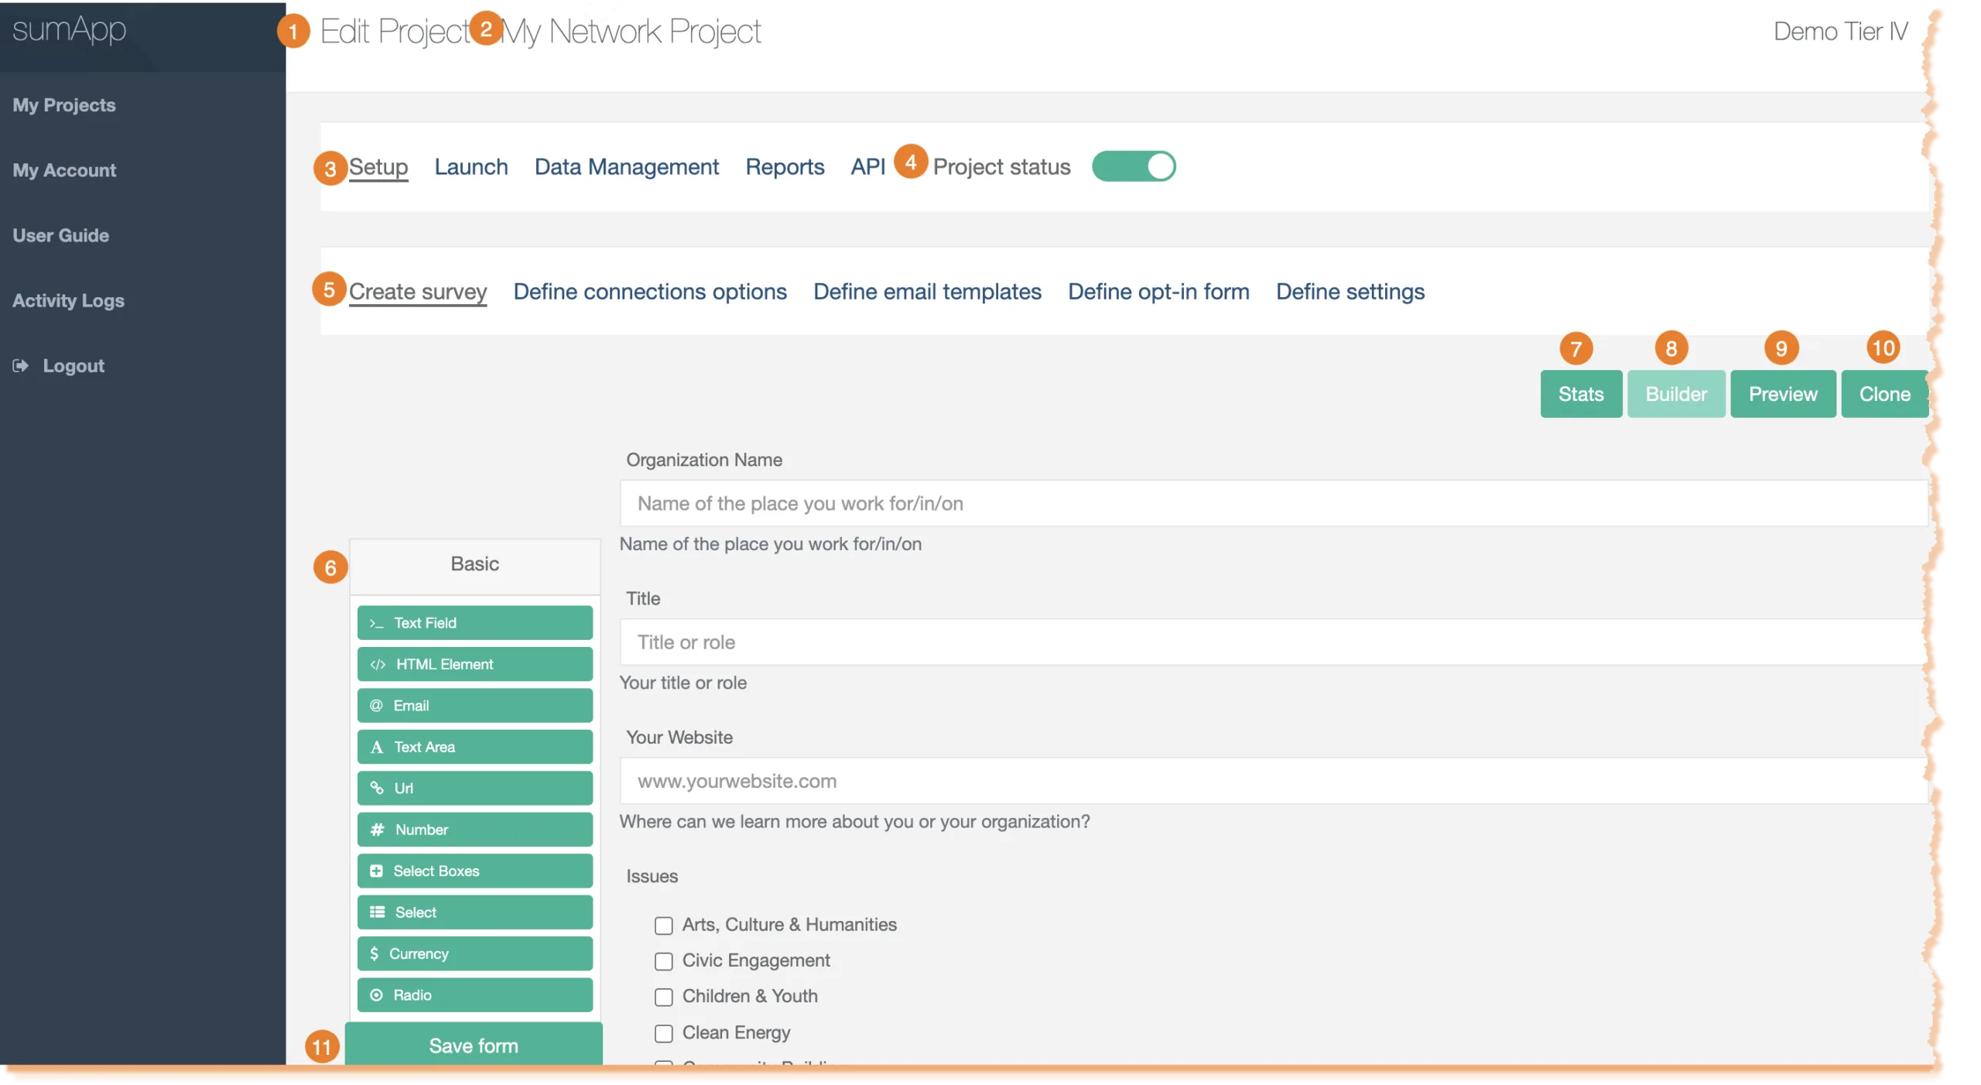Image resolution: width=1981 pixels, height=1085 pixels.
Task: Click the Currency dollar icon
Action: pos(375,954)
